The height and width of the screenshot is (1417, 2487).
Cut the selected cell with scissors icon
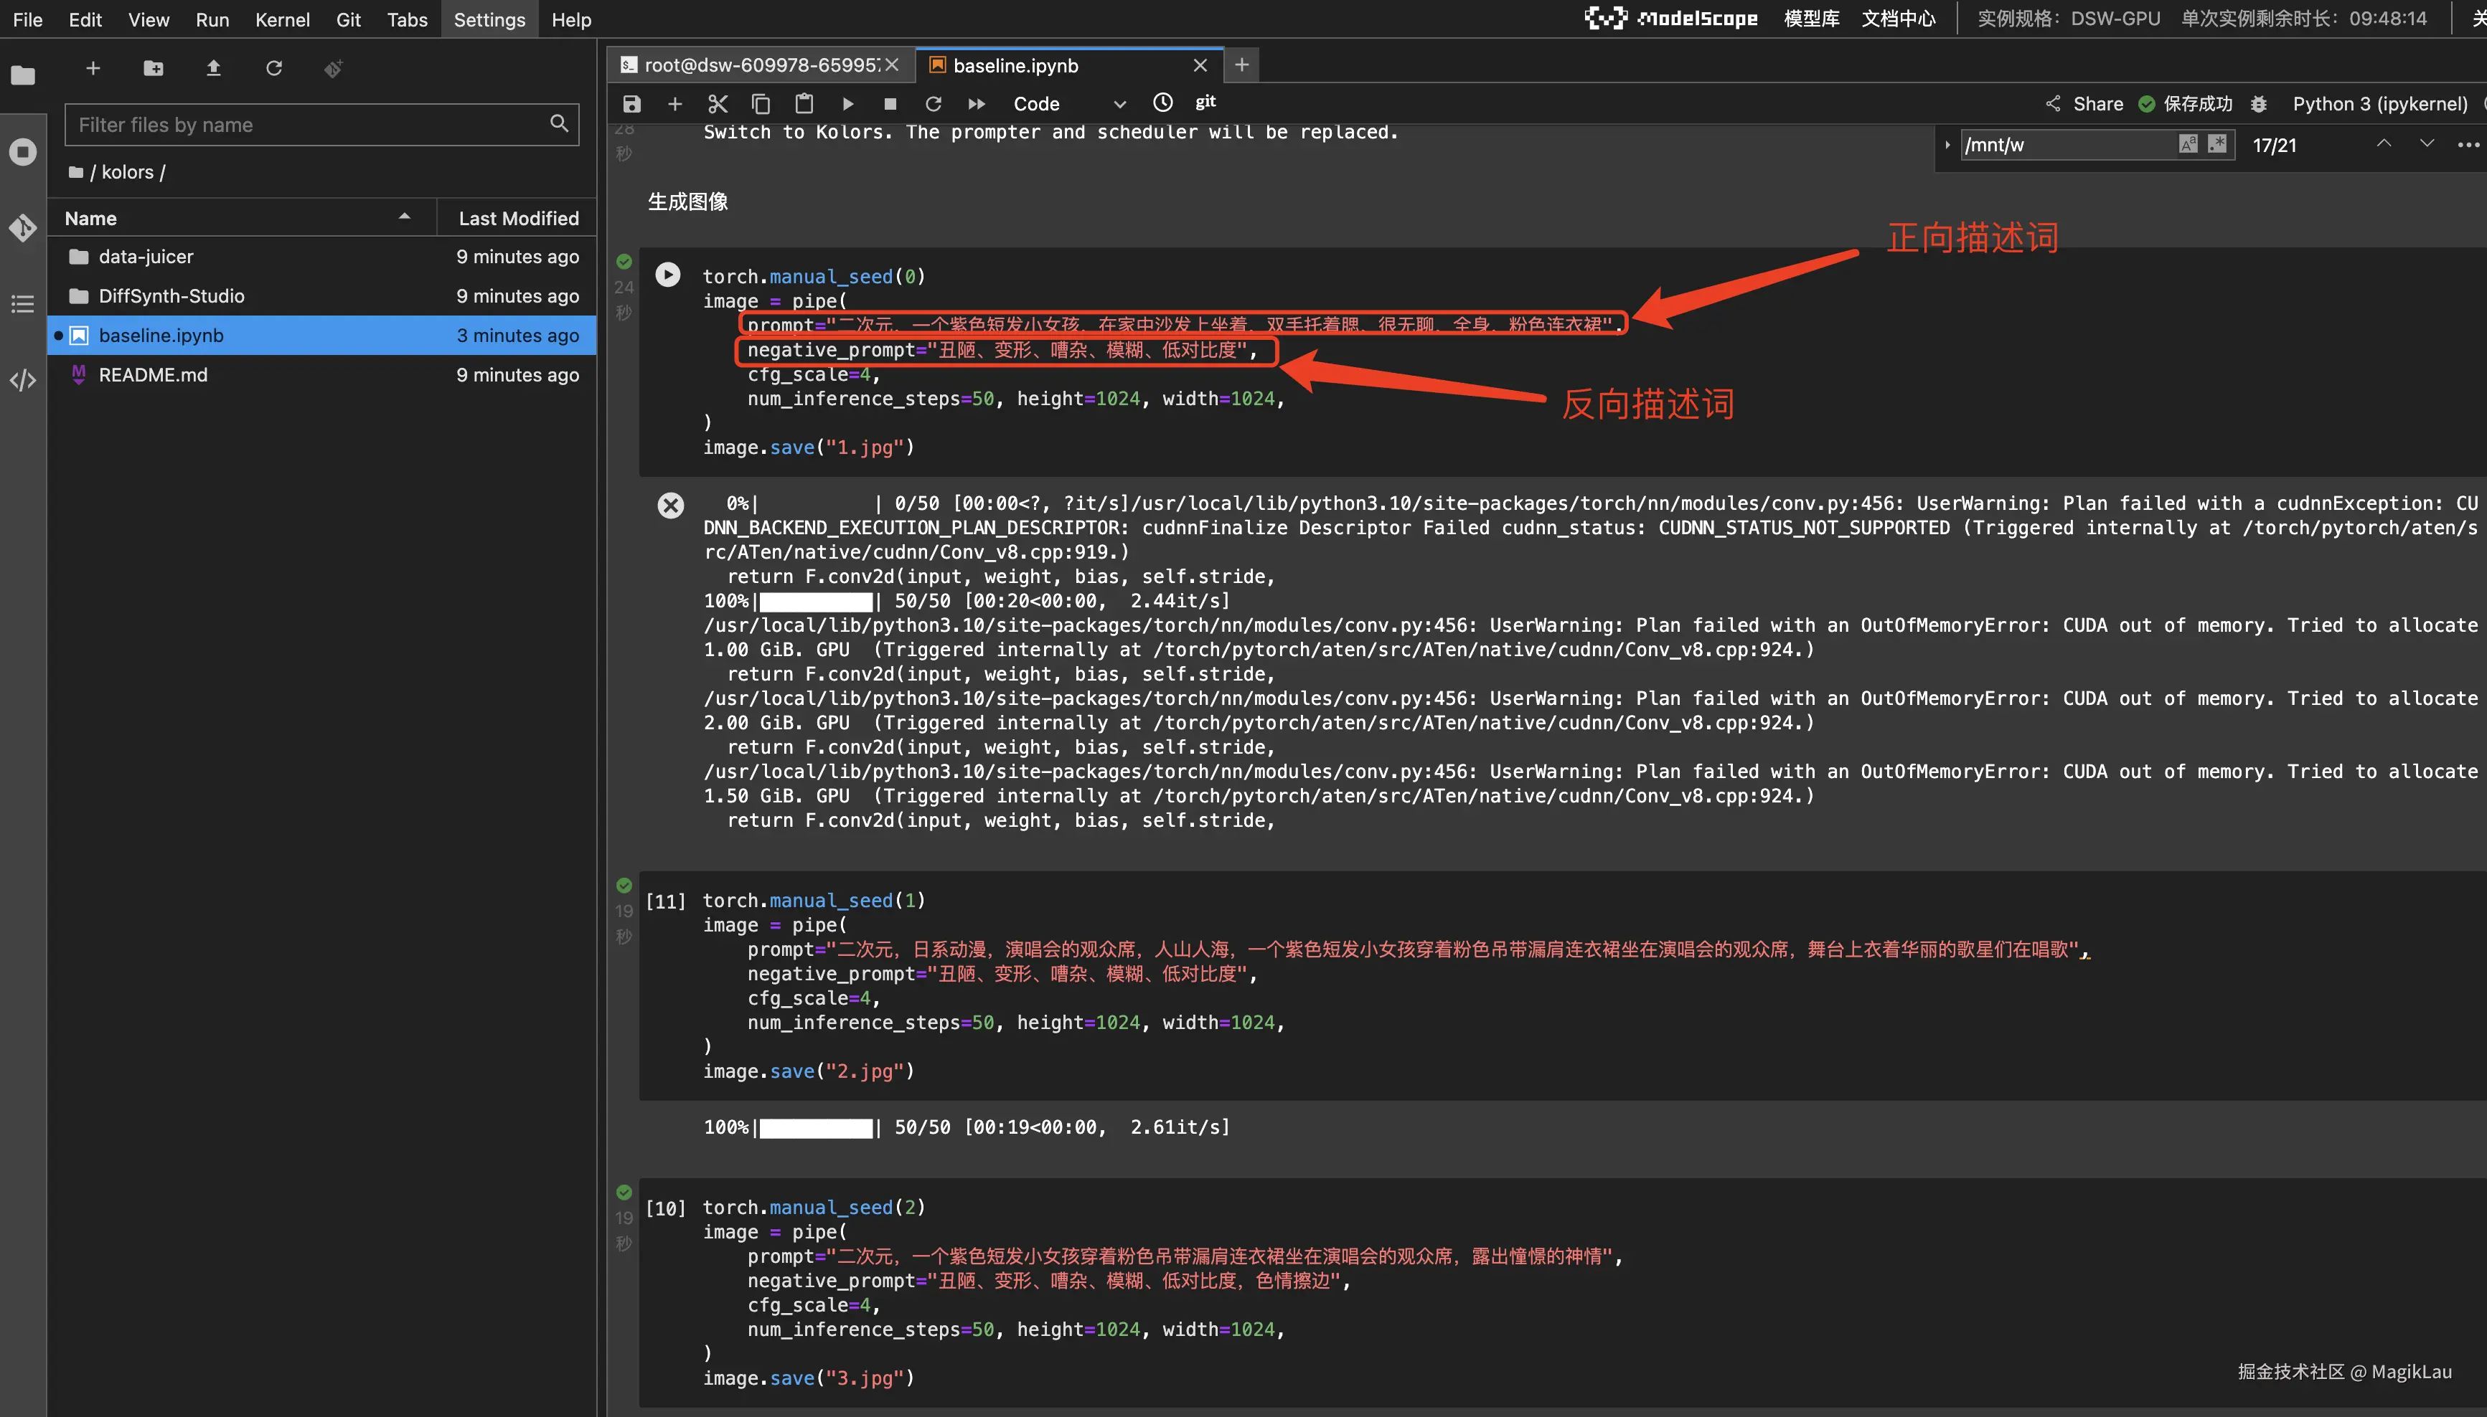point(718,103)
